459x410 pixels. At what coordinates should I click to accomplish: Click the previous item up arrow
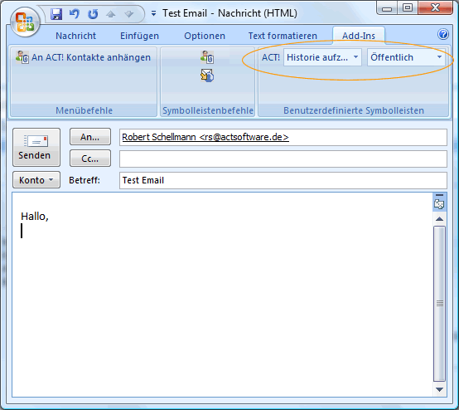click(111, 14)
